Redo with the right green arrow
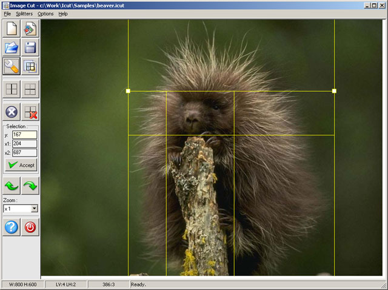Image resolution: width=388 pixels, height=290 pixels. tap(30, 186)
